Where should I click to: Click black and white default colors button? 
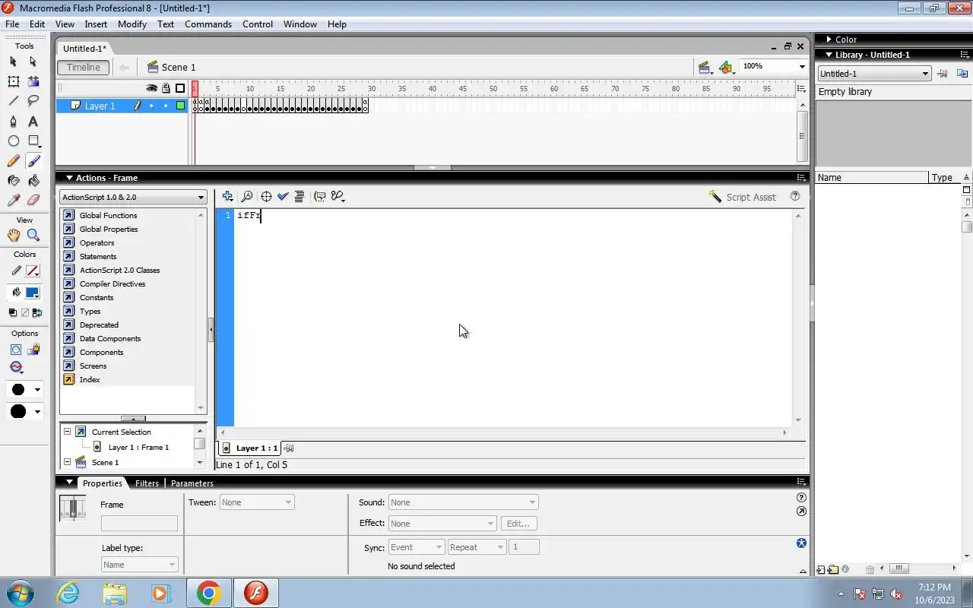click(x=13, y=312)
